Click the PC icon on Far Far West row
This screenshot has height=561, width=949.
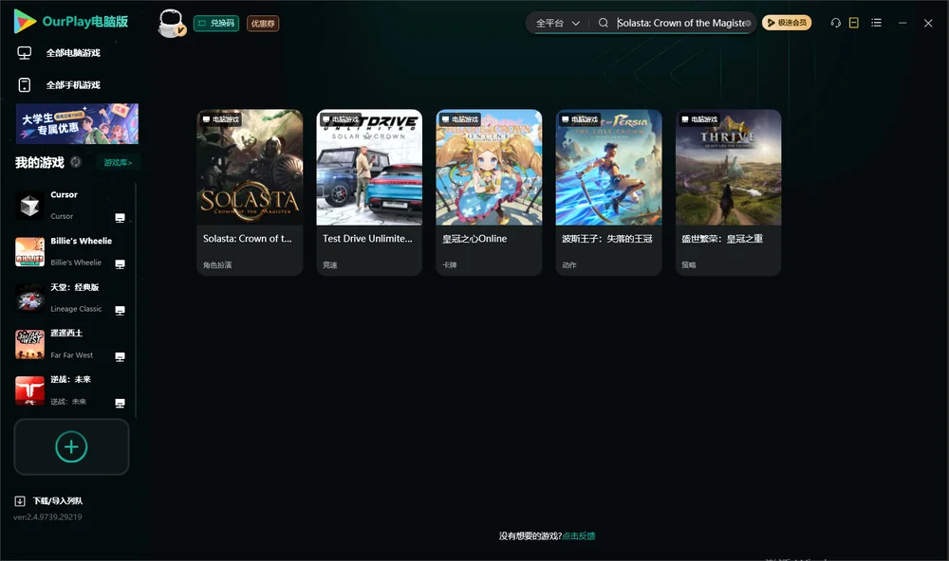(120, 356)
